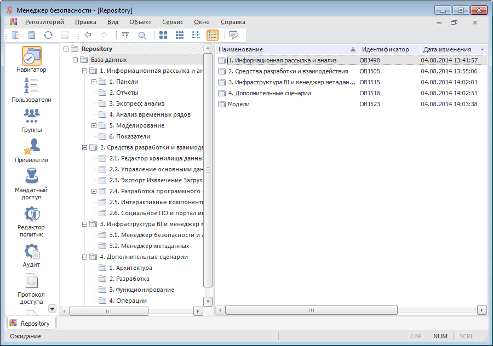Collapse the 4. Дополнительные сценарии node
This screenshot has width=493, height=346.
click(x=84, y=257)
